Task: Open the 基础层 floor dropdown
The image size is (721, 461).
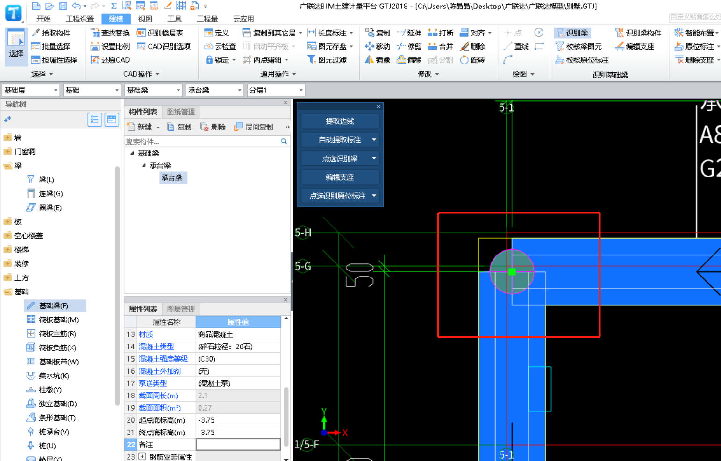Action: tap(31, 90)
